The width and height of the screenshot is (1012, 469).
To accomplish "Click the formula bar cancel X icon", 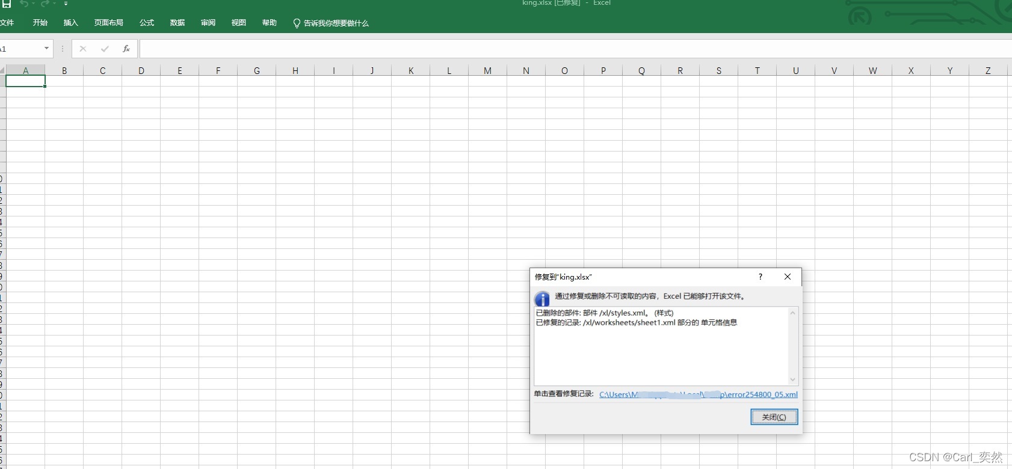I will click(83, 49).
